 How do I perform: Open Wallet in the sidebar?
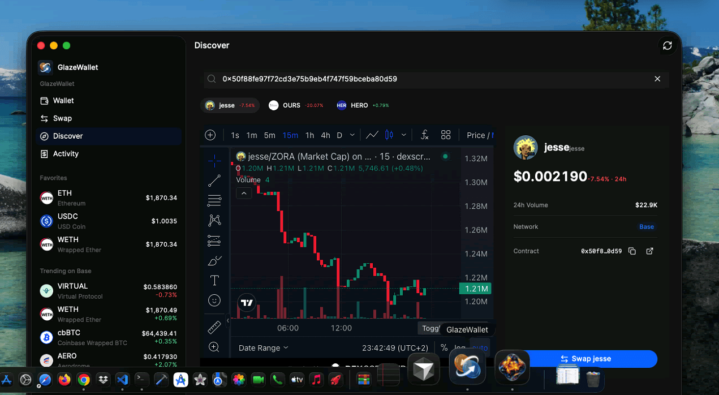coord(109,101)
